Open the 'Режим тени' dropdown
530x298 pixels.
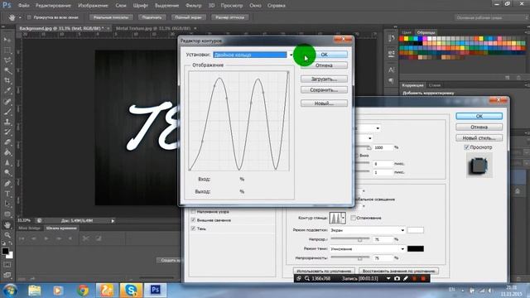coord(402,249)
